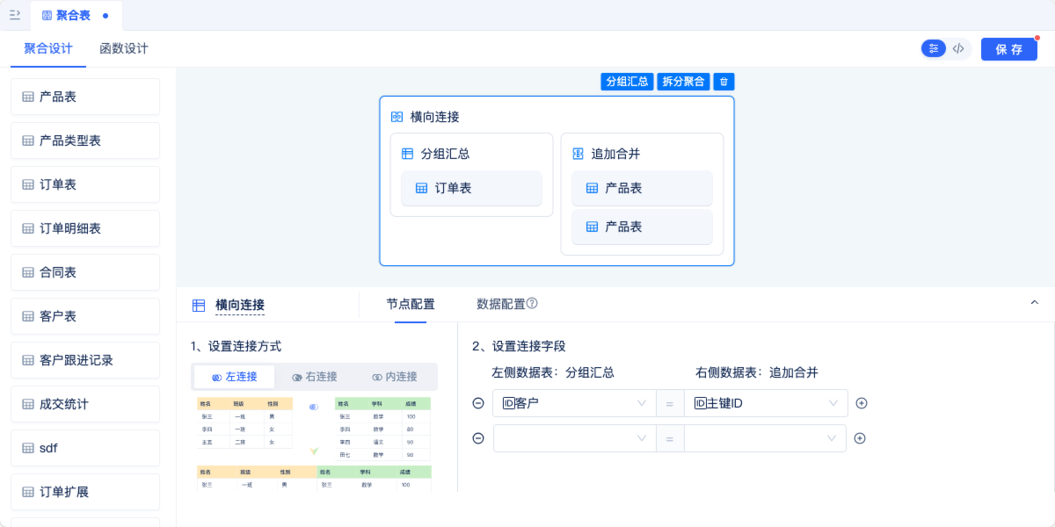Select sdf in the table list
The height and width of the screenshot is (527, 1055).
coord(85,448)
